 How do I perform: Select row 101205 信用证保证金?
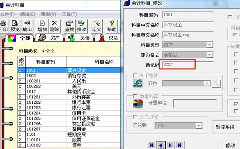[x=69, y=118]
